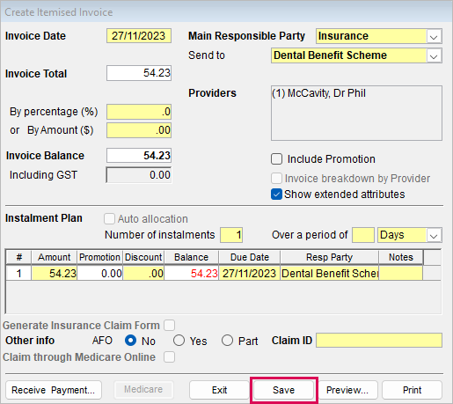Print the invoice
453x404 pixels.
coord(412,390)
